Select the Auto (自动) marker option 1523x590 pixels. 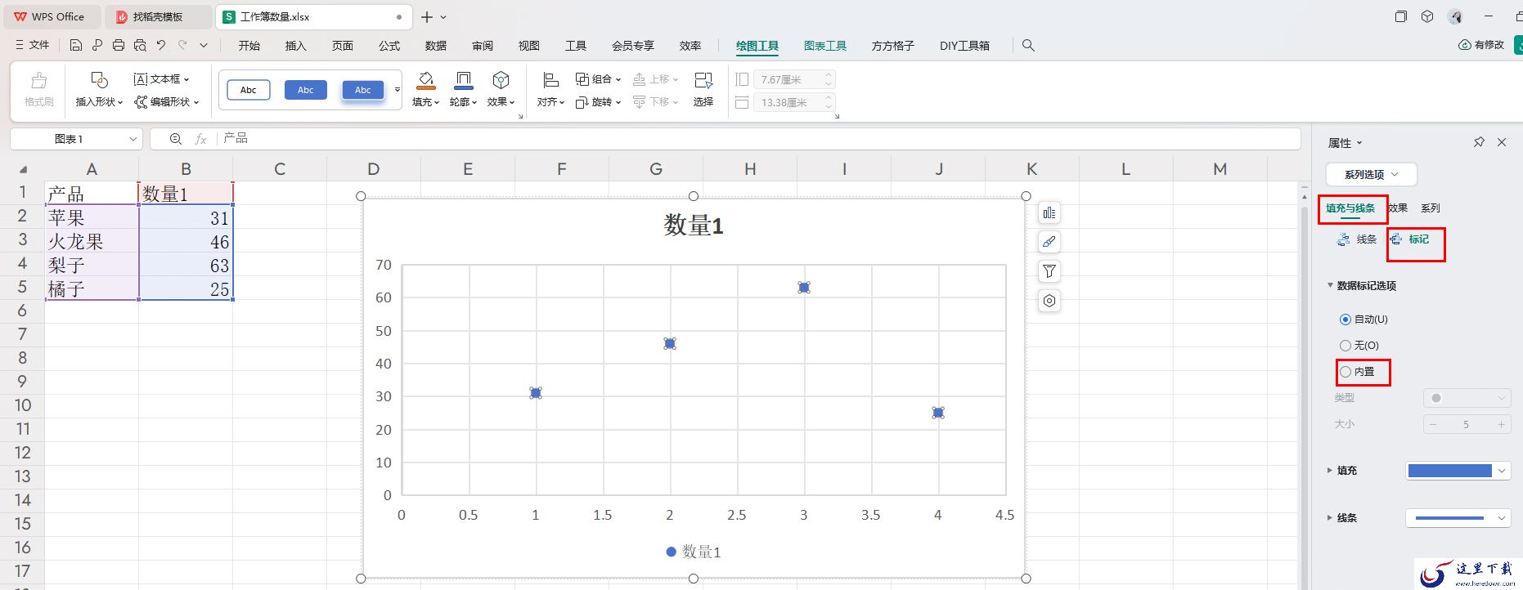pyautogui.click(x=1345, y=320)
